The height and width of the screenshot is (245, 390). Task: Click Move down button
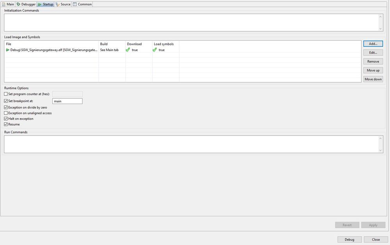tap(373, 79)
